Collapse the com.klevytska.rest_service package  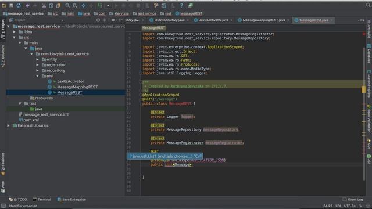point(31,54)
